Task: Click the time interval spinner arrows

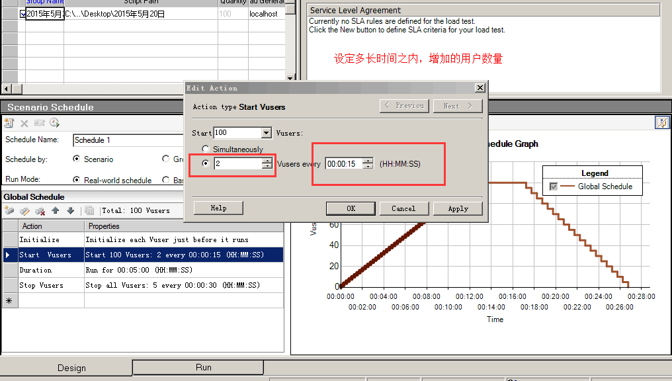Action: (368, 163)
